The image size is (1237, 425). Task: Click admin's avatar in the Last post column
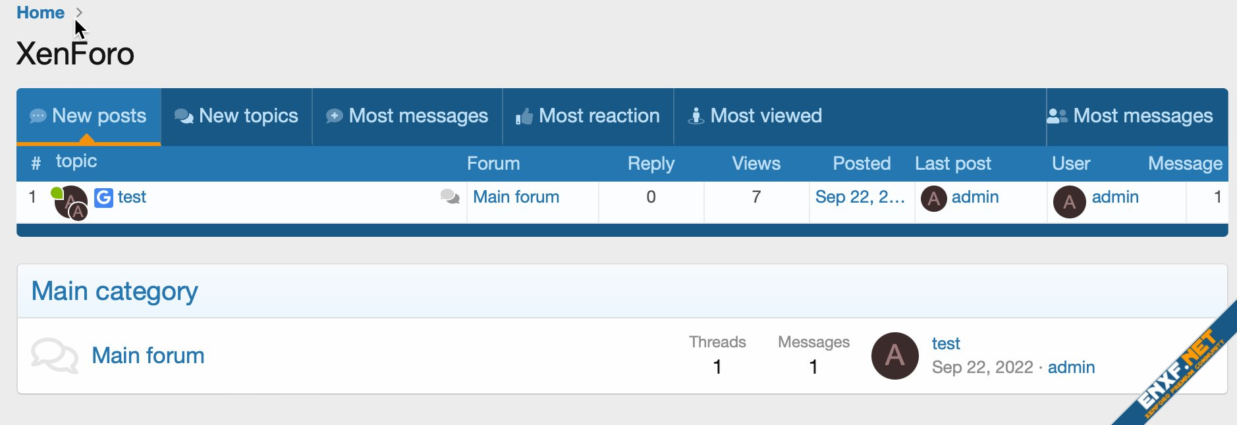[933, 198]
